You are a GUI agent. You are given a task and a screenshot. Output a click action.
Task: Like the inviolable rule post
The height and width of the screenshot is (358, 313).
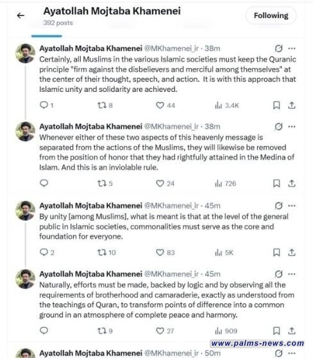point(160,183)
